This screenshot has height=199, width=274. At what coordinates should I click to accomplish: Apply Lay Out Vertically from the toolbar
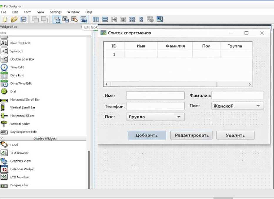[x=105, y=20]
